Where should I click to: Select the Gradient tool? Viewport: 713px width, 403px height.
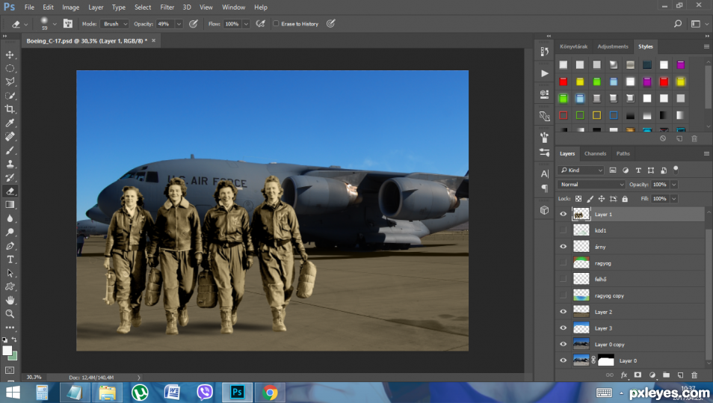click(x=10, y=205)
